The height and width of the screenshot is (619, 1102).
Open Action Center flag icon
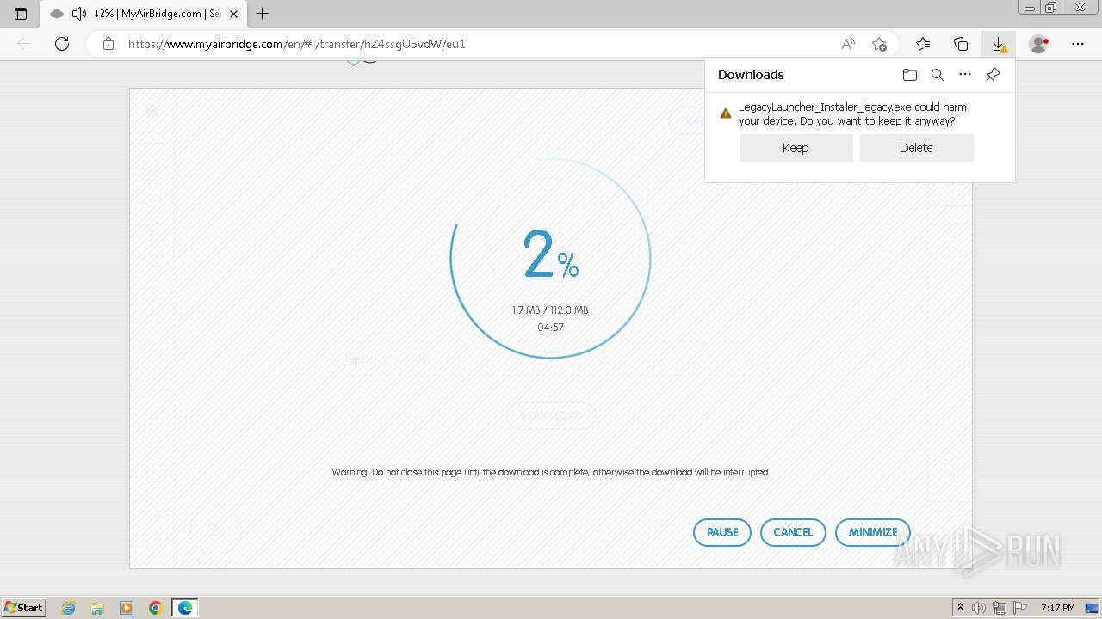pyautogui.click(x=1020, y=608)
